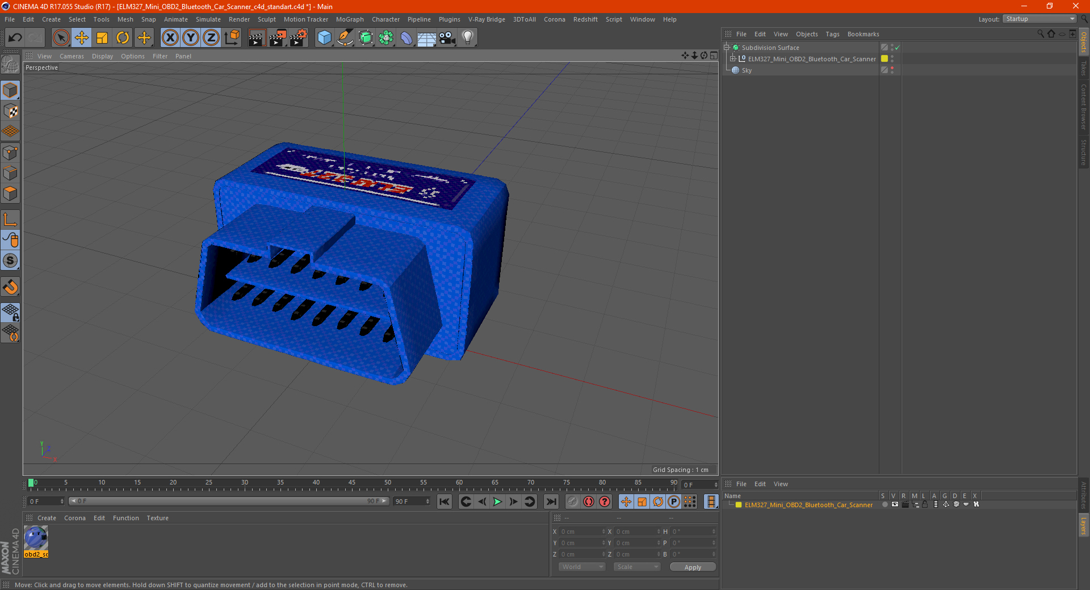Click the X position input field
The height and width of the screenshot is (590, 1090).
point(582,532)
